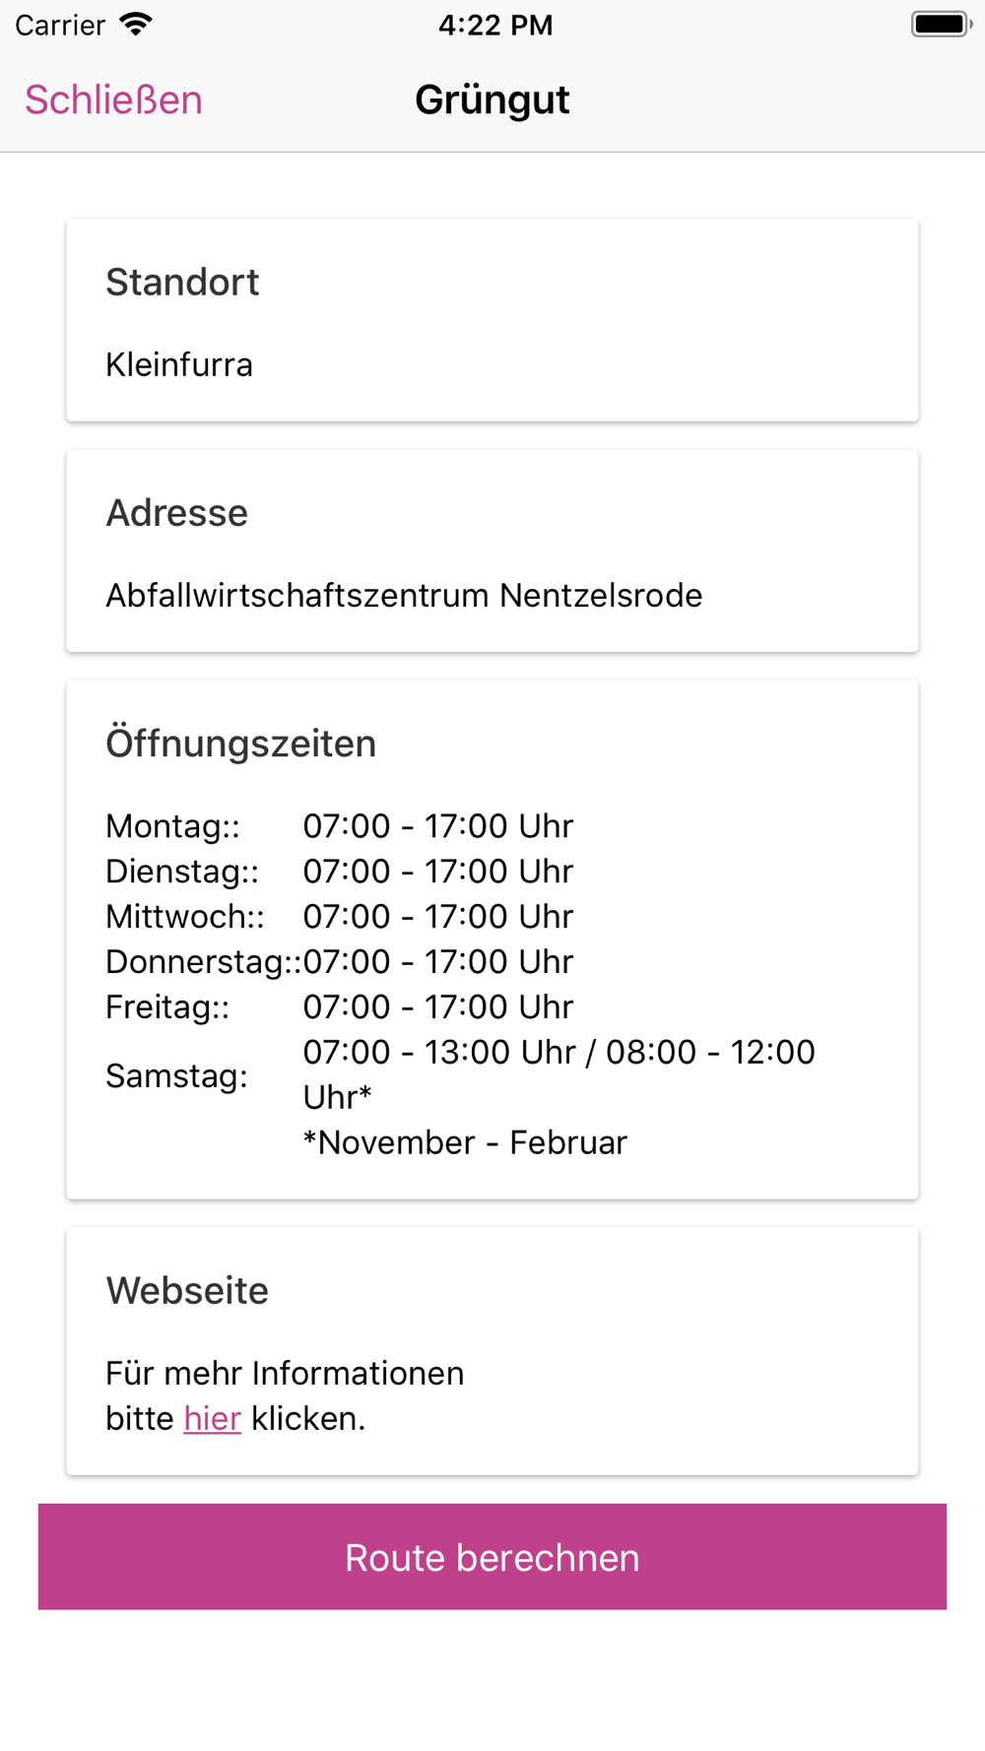
Task: Click the Wi-Fi status icon
Action: (x=136, y=25)
